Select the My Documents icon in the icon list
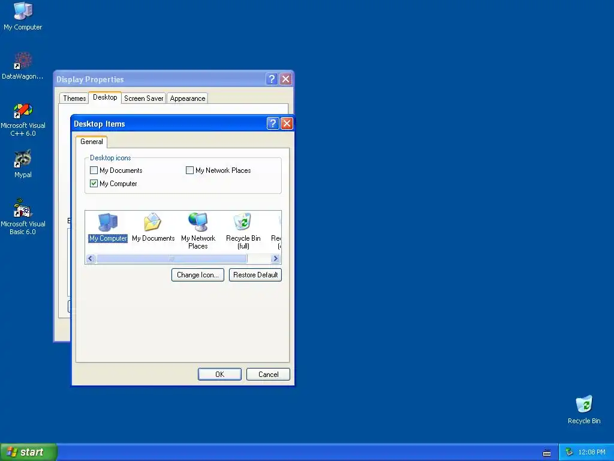 (153, 227)
